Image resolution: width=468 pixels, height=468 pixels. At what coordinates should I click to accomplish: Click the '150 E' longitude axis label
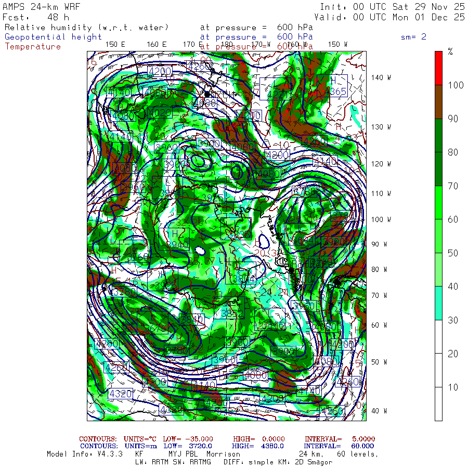coord(115,44)
